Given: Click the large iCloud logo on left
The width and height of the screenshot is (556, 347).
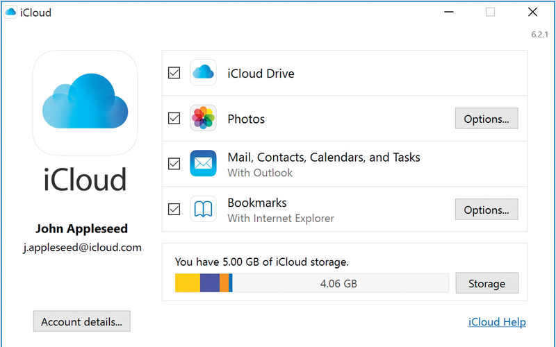Looking at the screenshot, I should 85,103.
